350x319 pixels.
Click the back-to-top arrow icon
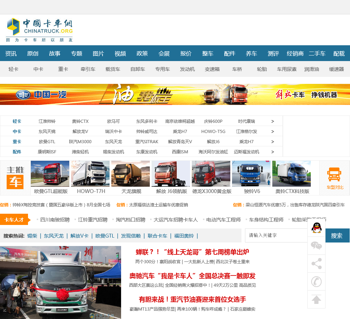click(316, 300)
